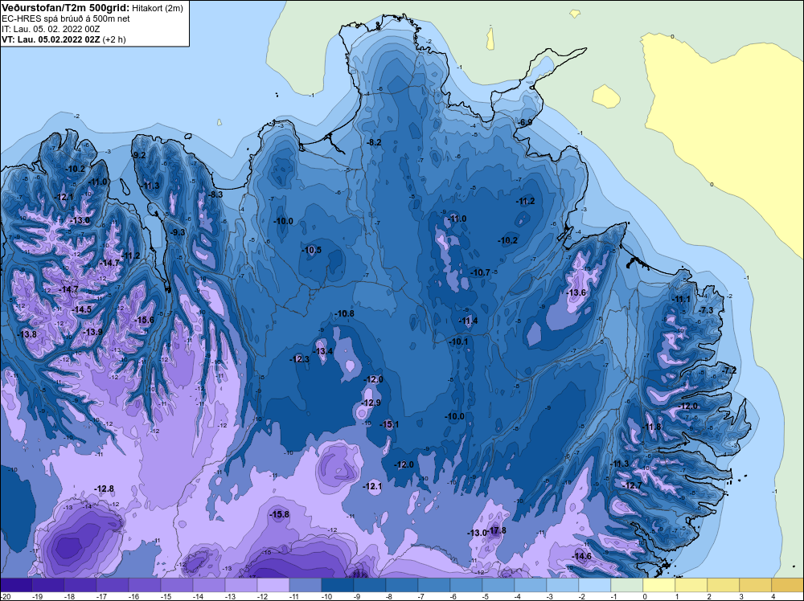Click the -15.1 temperature value

pyautogui.click(x=389, y=424)
